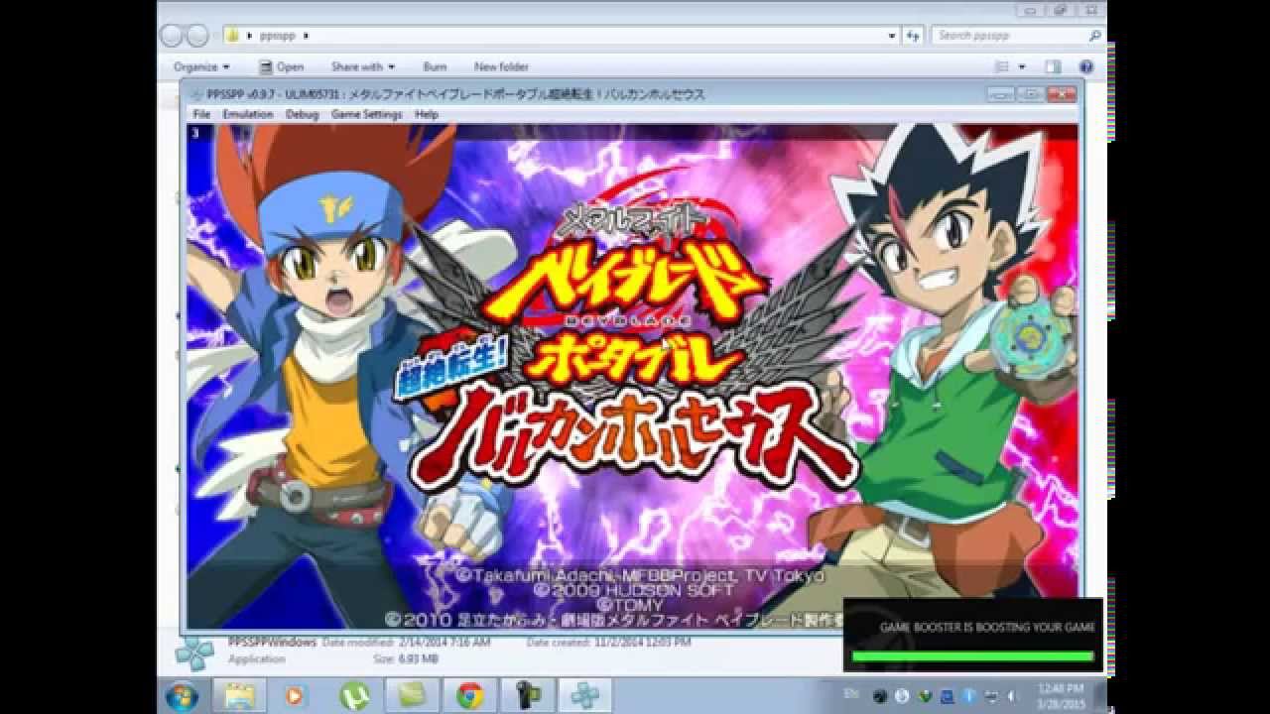Click the Organize dropdown in Explorer
The height and width of the screenshot is (714, 1270).
(201, 66)
